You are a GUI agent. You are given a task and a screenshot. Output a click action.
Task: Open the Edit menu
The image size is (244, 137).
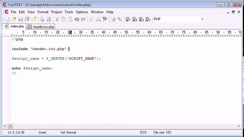point(22,12)
